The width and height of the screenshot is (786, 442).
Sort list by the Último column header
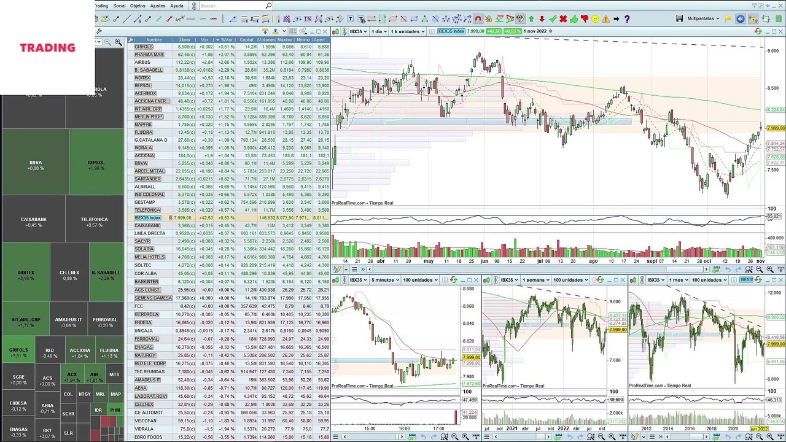coord(184,40)
